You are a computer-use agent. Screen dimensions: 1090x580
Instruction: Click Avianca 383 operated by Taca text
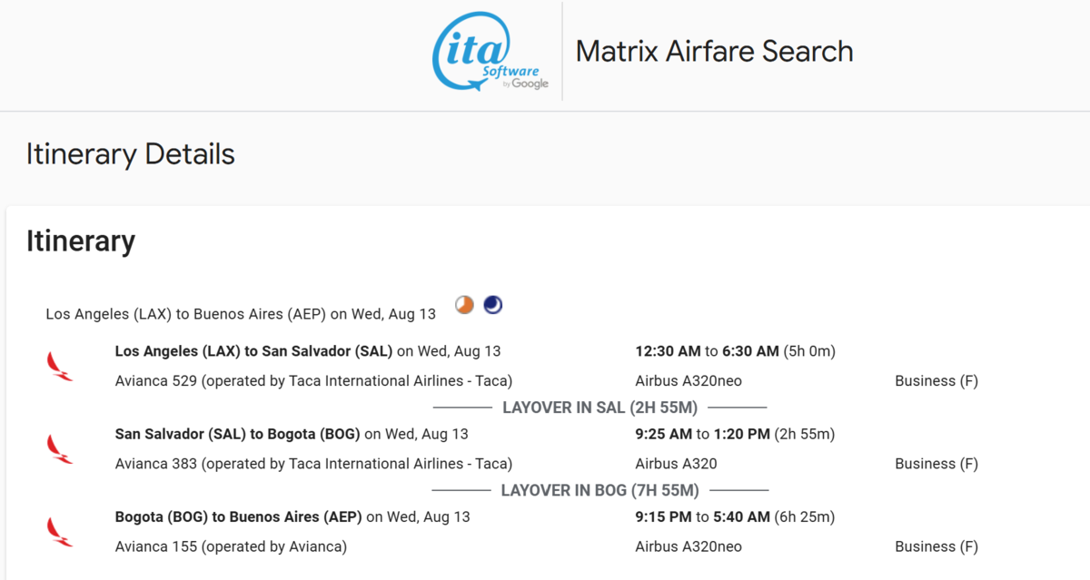(313, 464)
